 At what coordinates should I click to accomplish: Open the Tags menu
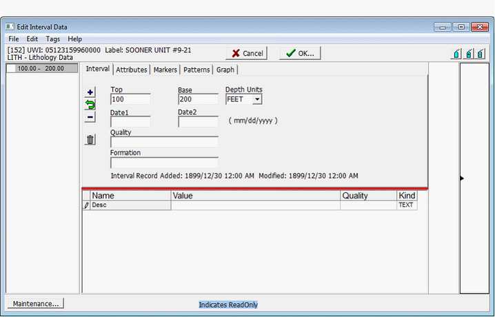point(53,39)
